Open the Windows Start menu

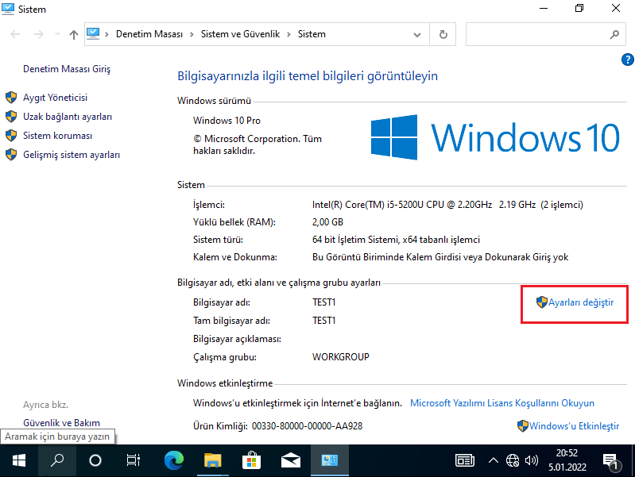click(19, 460)
